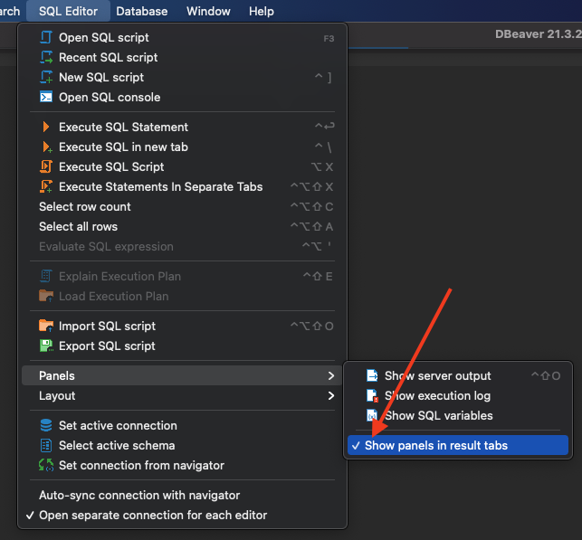This screenshot has width=582, height=540.
Task: Click New SQL script text label
Action: coord(101,77)
